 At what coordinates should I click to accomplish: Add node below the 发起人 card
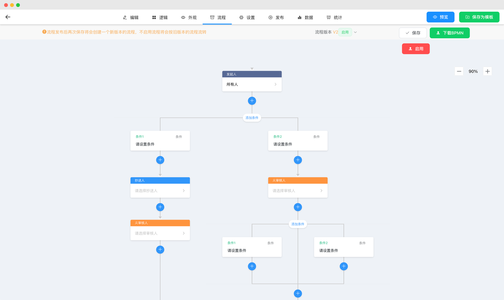(x=252, y=101)
